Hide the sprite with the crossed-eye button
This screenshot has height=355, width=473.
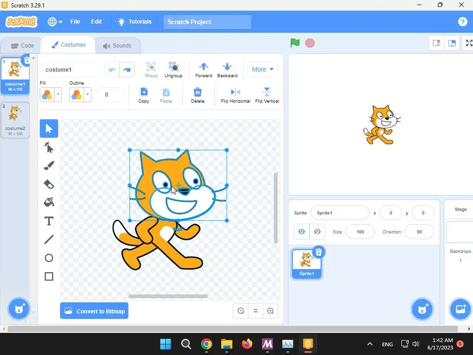(317, 232)
